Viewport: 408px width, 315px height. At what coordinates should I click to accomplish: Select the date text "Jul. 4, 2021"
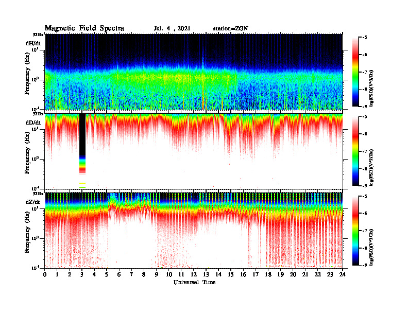172,29
